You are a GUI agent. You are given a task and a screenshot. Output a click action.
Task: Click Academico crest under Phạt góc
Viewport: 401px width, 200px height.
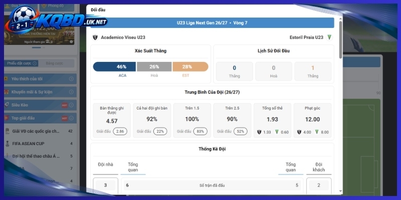click(299, 132)
